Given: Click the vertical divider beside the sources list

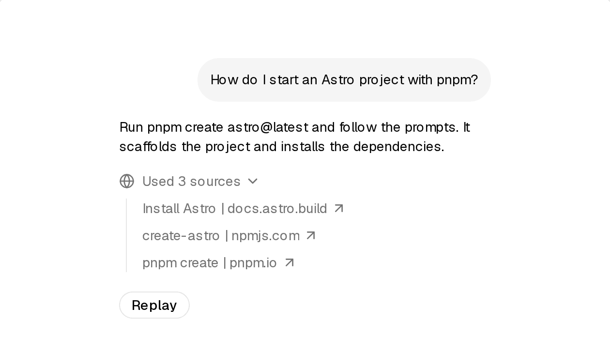Looking at the screenshot, I should [x=126, y=235].
